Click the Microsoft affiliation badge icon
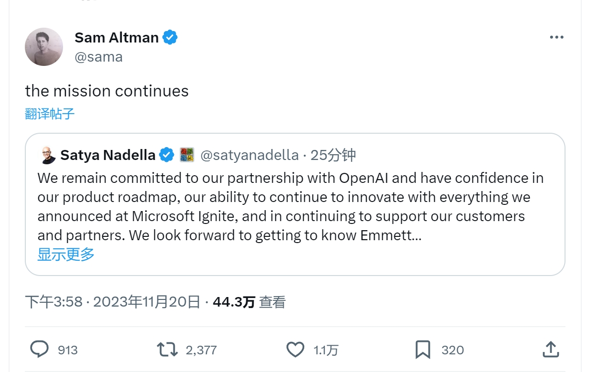The width and height of the screenshot is (608, 372). (x=187, y=155)
